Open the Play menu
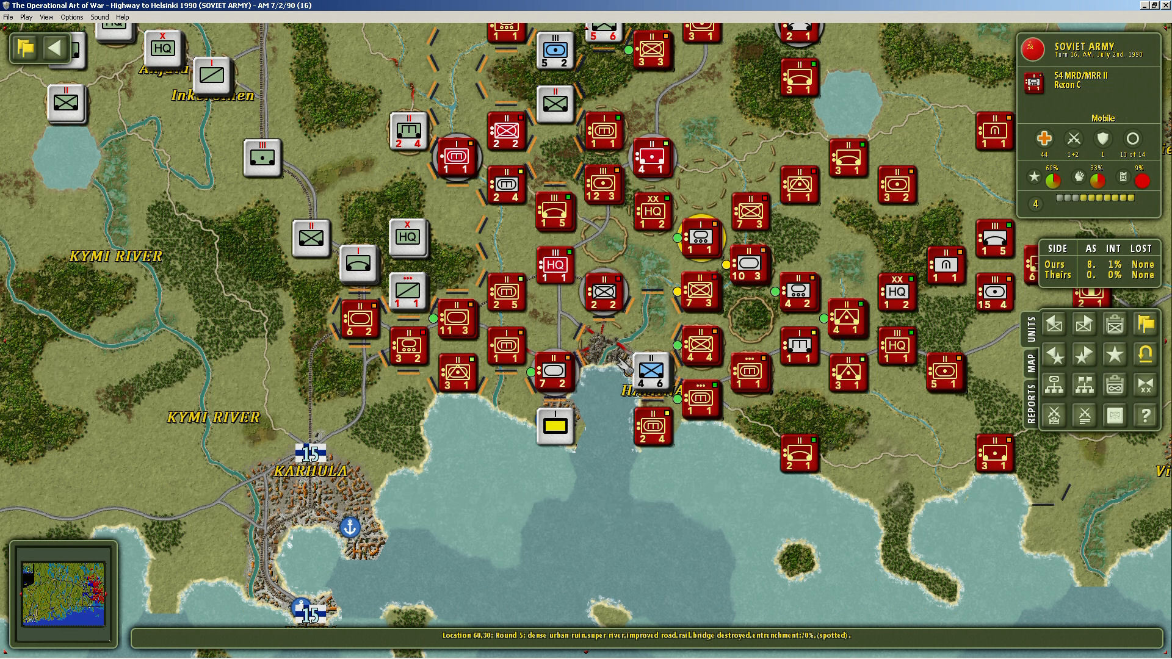The height and width of the screenshot is (659, 1172). pos(26,17)
